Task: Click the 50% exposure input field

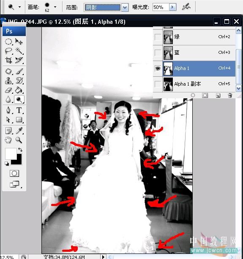Action: click(x=161, y=7)
